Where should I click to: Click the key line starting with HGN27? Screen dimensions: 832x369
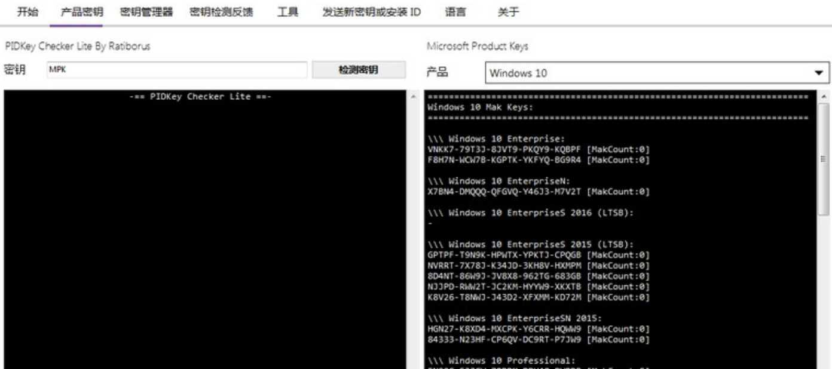click(539, 329)
